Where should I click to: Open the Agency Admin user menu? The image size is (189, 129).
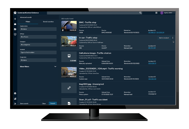[x=167, y=13]
